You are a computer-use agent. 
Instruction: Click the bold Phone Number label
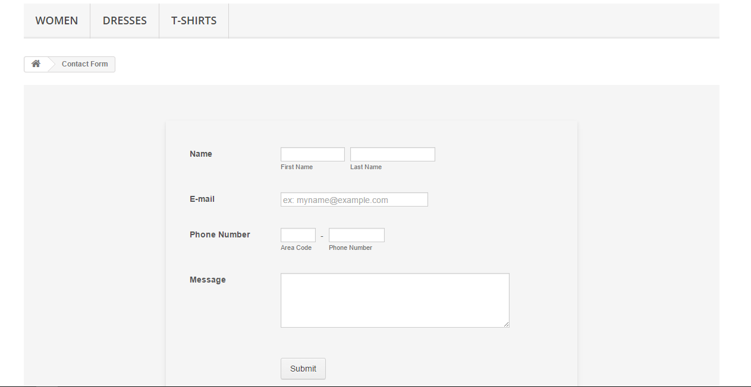220,234
